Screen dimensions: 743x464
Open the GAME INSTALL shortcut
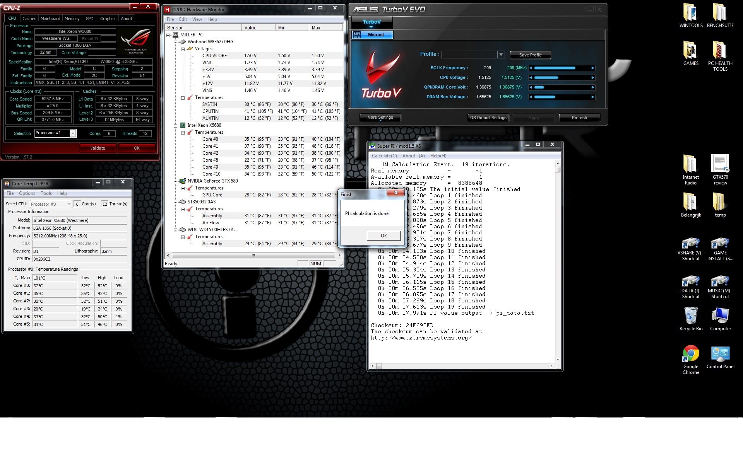(x=720, y=249)
